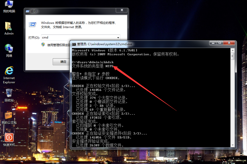Click the line '已处理 374 个大型文件记录'
The image size is (247, 164).
[x=102, y=98]
